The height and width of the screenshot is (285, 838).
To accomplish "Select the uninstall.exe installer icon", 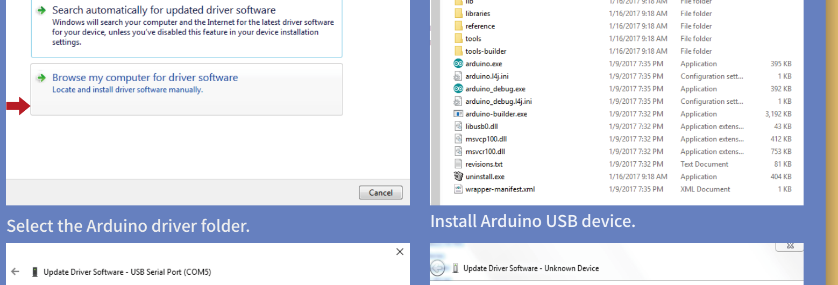I will pos(458,176).
